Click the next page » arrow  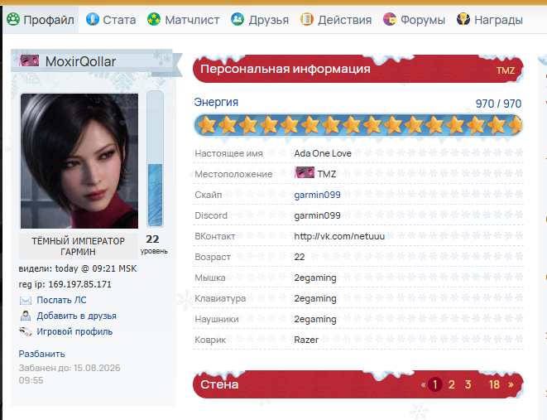pyautogui.click(x=511, y=384)
